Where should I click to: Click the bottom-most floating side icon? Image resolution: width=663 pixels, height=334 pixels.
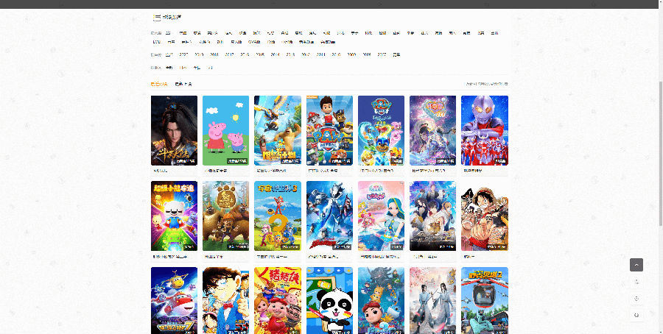coord(636,315)
